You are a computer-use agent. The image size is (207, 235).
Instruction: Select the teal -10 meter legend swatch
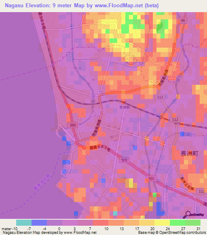click(x=24, y=223)
